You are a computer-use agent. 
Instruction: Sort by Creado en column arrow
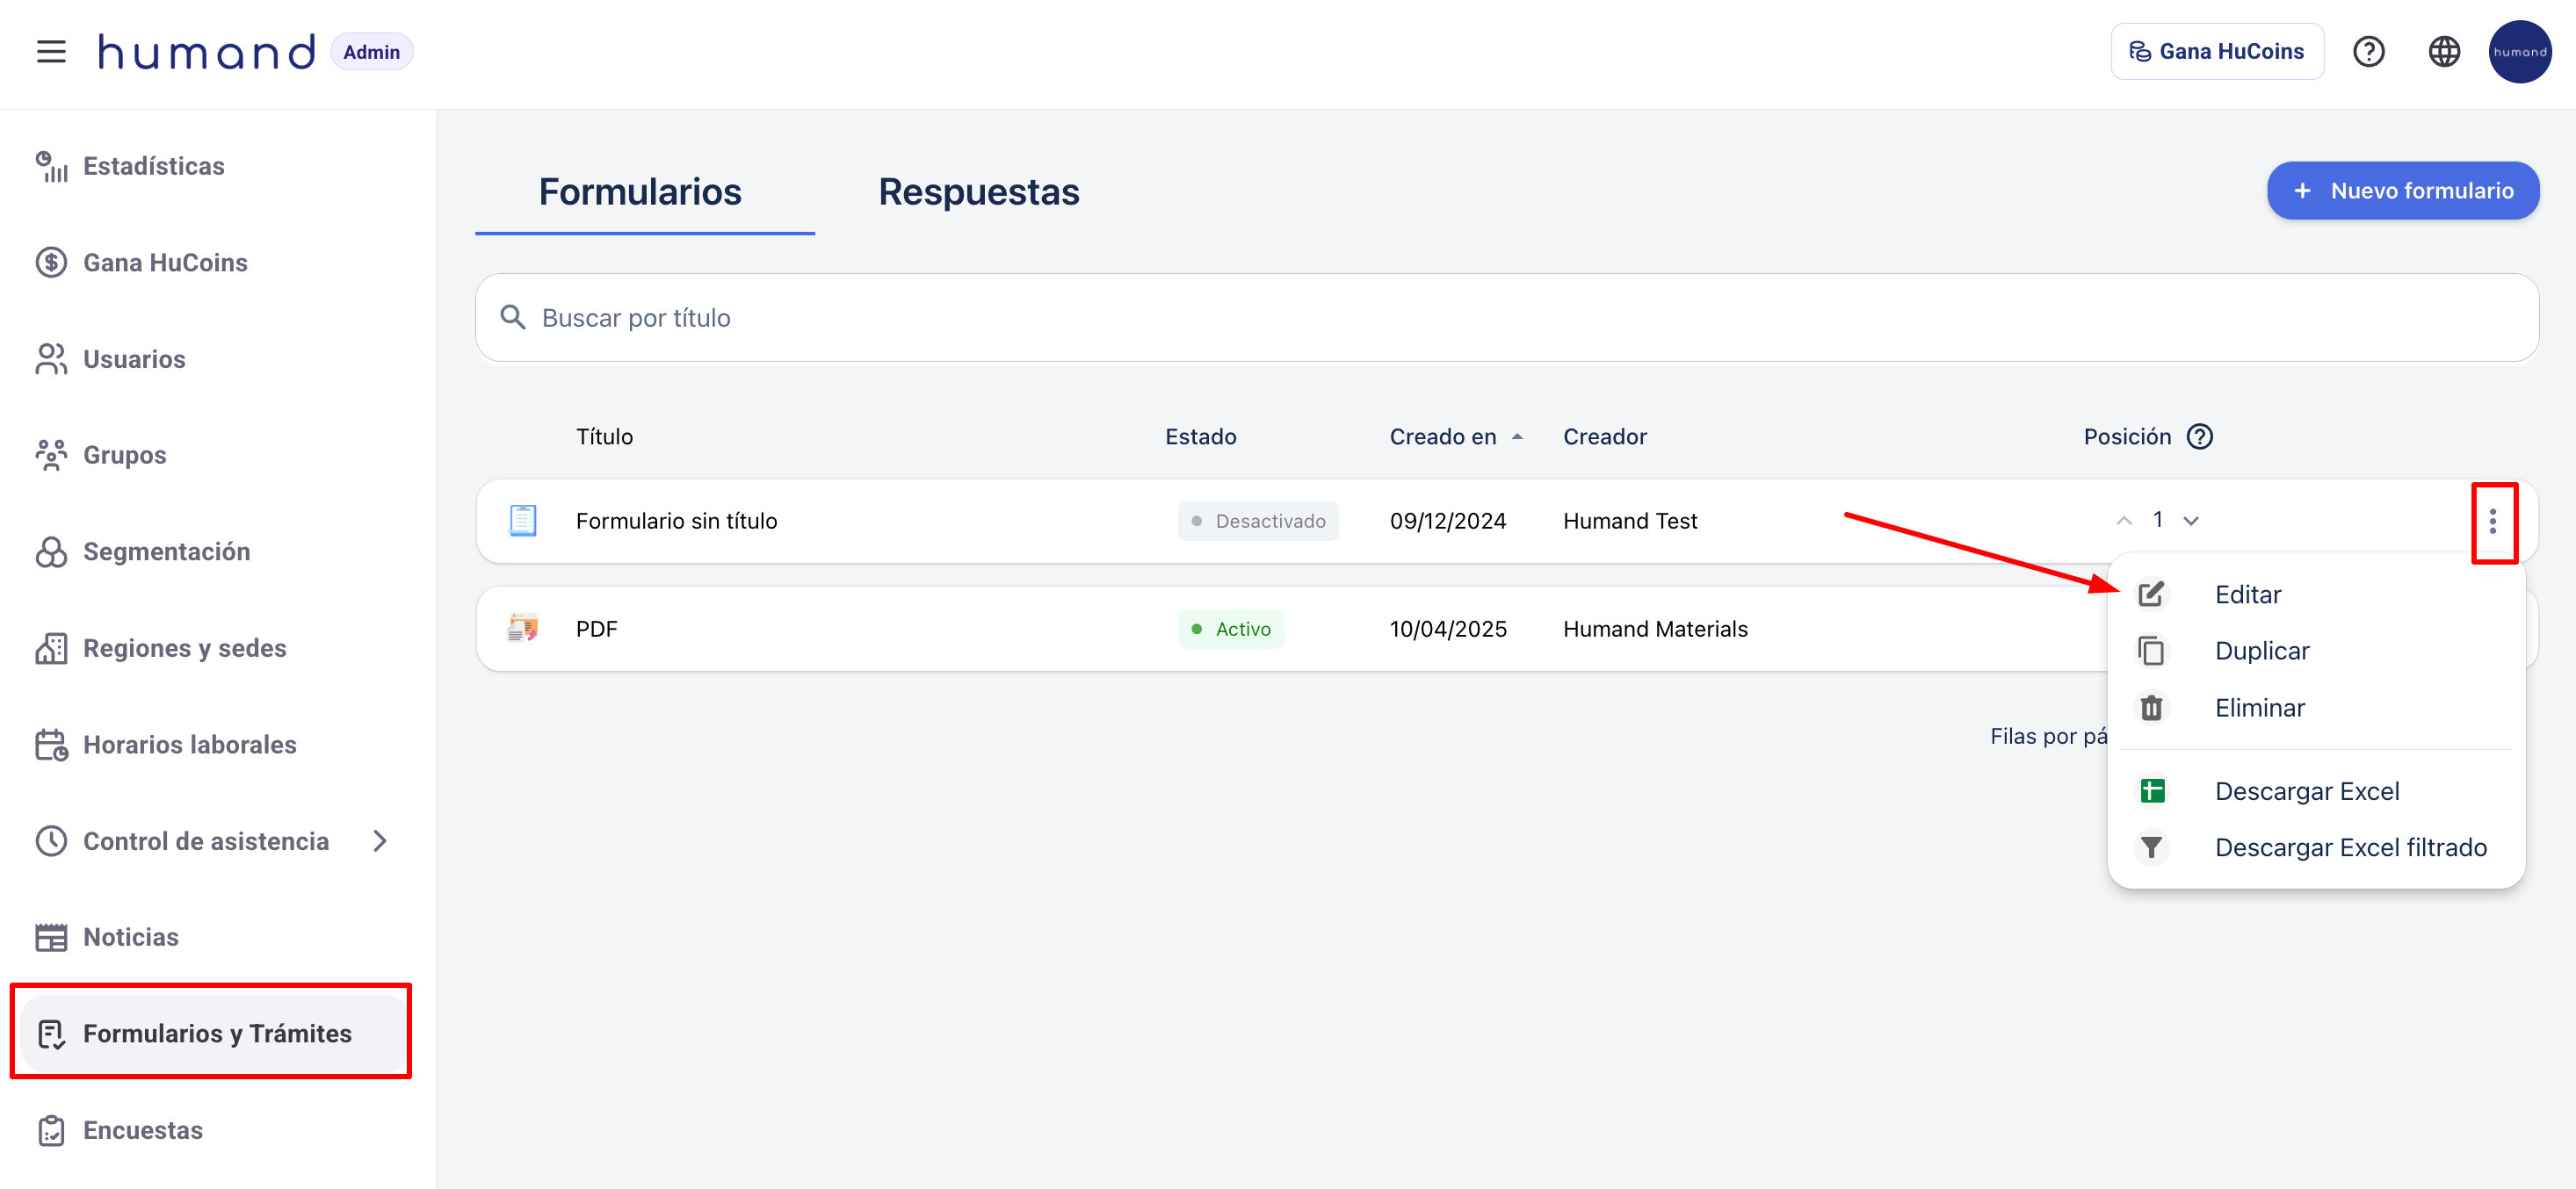1517,436
